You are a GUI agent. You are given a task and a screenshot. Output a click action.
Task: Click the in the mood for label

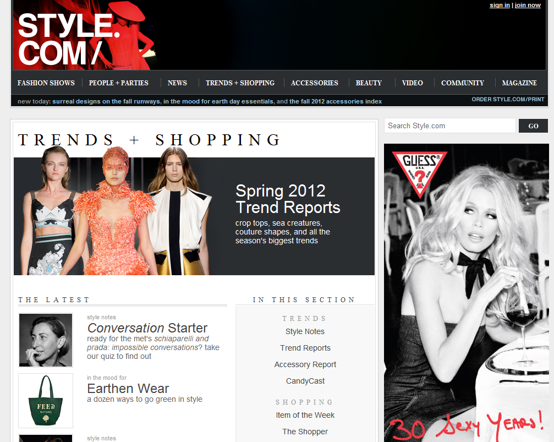tap(107, 378)
